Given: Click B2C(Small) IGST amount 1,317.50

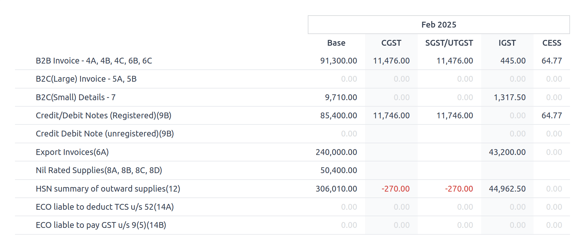Looking at the screenshot, I should pos(509,97).
